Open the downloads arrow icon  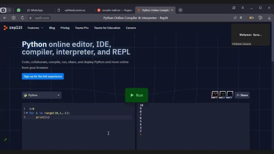[269, 18]
